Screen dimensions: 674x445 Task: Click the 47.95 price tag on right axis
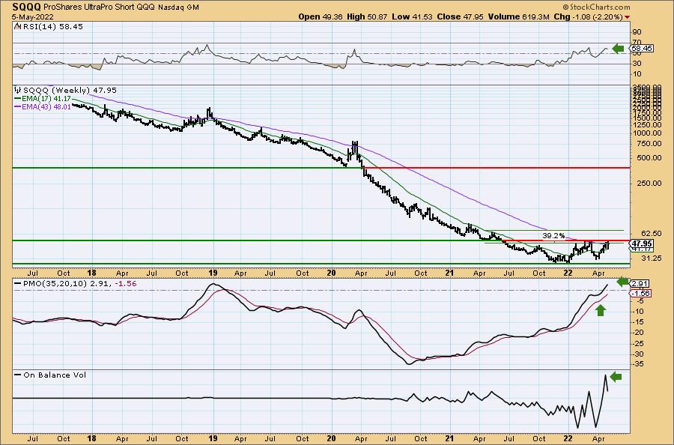coord(643,243)
